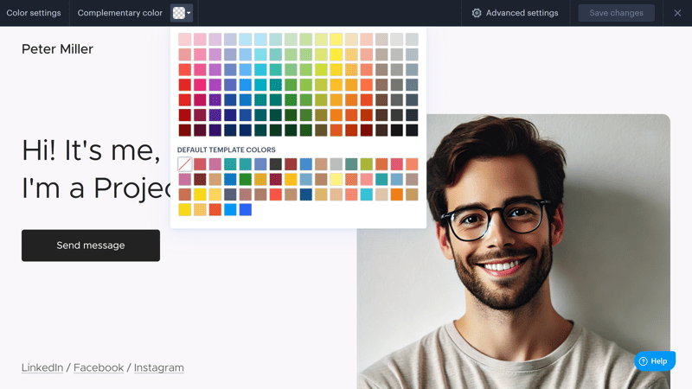Choose the charcoal gray default template swatch
The image size is (692, 389).
pos(276,164)
